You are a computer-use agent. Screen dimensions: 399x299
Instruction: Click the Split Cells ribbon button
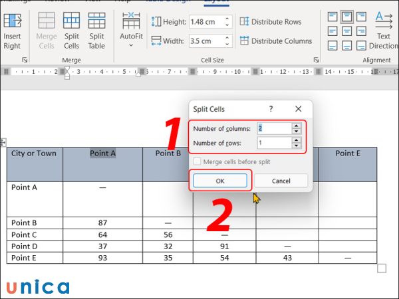point(71,31)
